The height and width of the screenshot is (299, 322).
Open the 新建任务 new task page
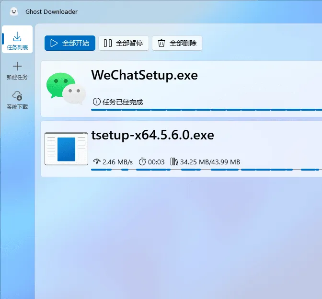pos(17,71)
